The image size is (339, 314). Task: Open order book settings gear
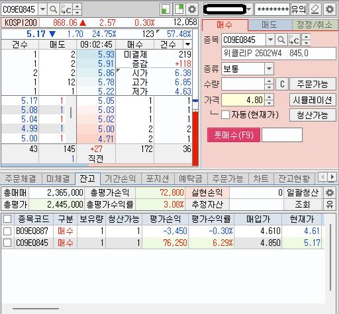click(x=192, y=9)
